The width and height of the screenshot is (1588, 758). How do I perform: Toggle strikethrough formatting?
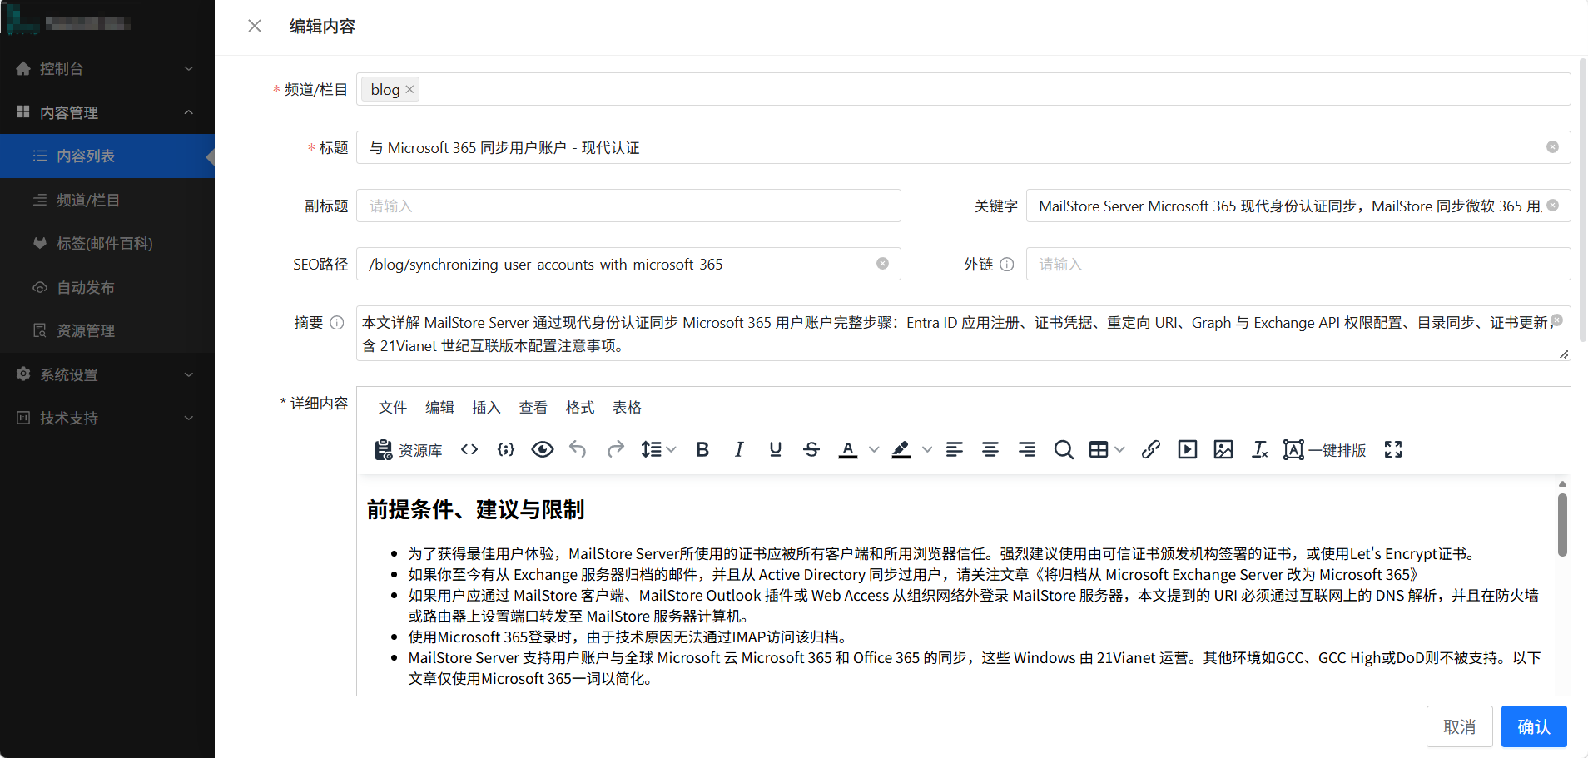click(x=811, y=450)
